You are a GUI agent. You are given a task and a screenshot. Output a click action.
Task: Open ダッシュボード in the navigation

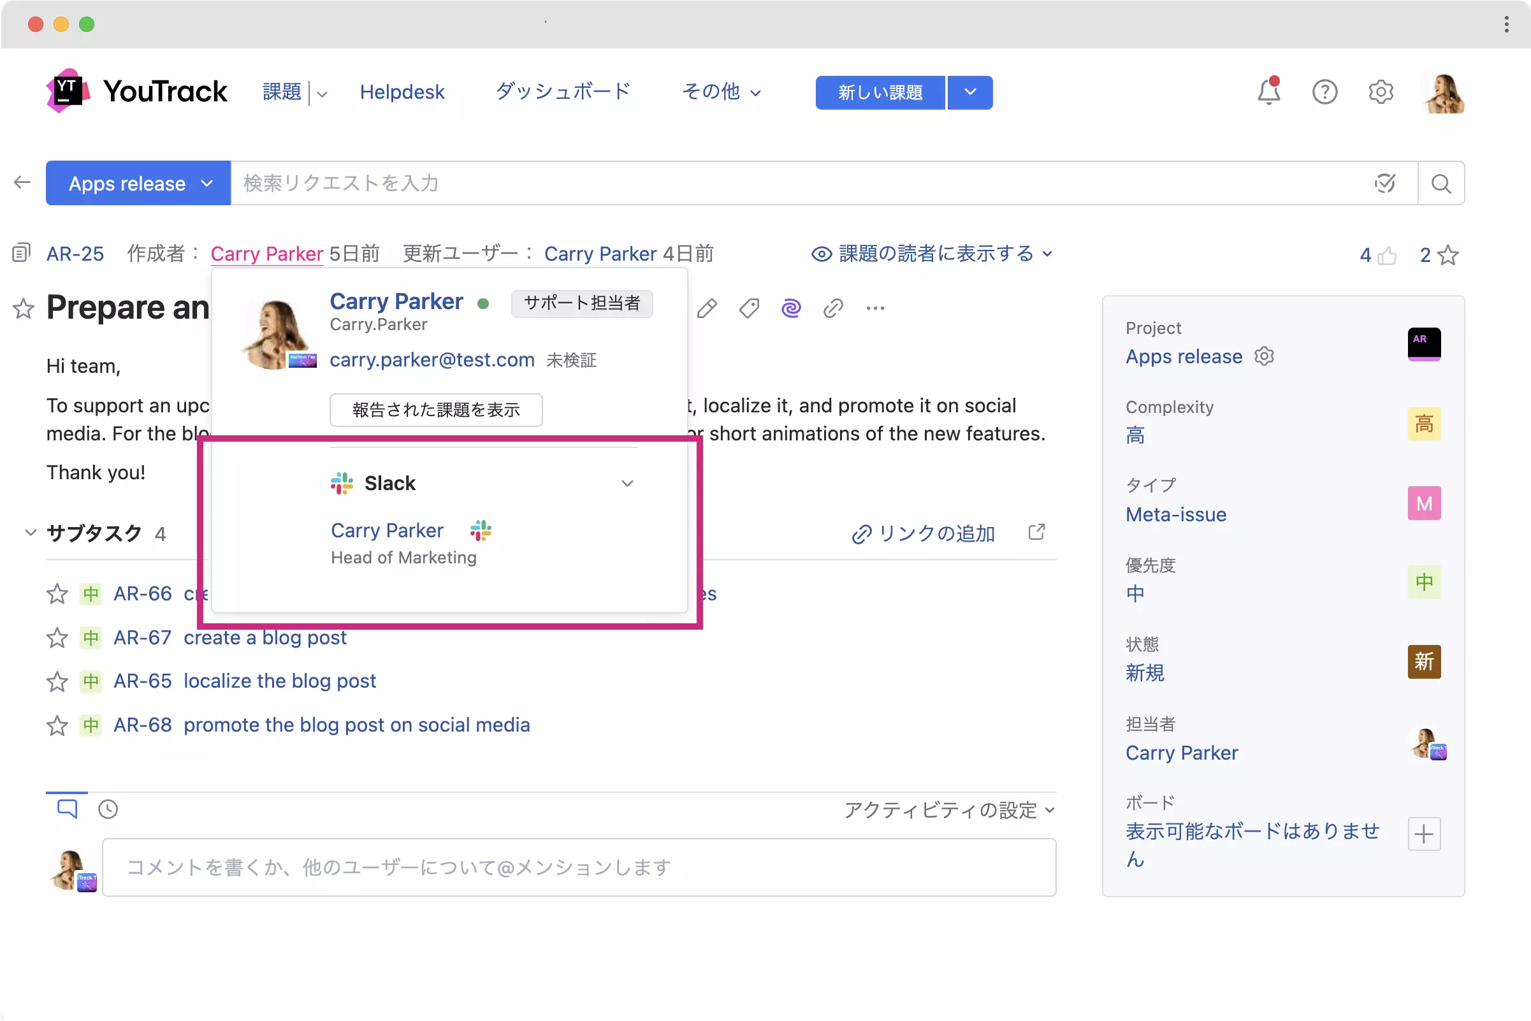(563, 92)
